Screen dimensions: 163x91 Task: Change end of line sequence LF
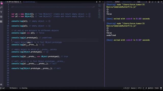[x=143, y=88]
